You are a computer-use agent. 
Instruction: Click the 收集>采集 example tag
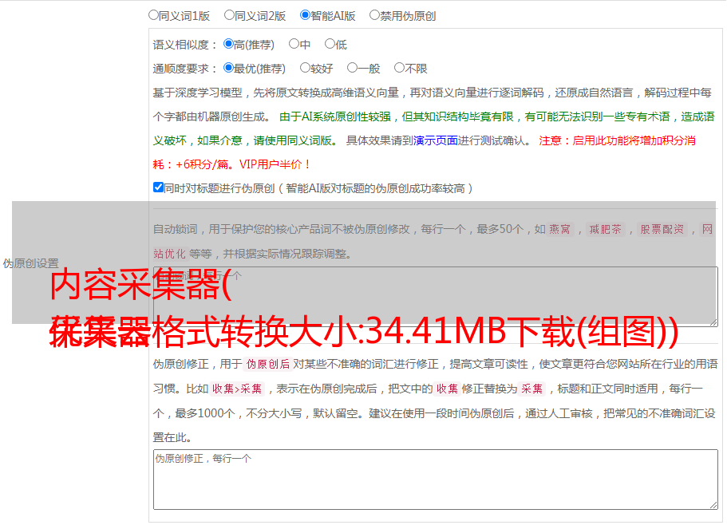click(x=237, y=389)
